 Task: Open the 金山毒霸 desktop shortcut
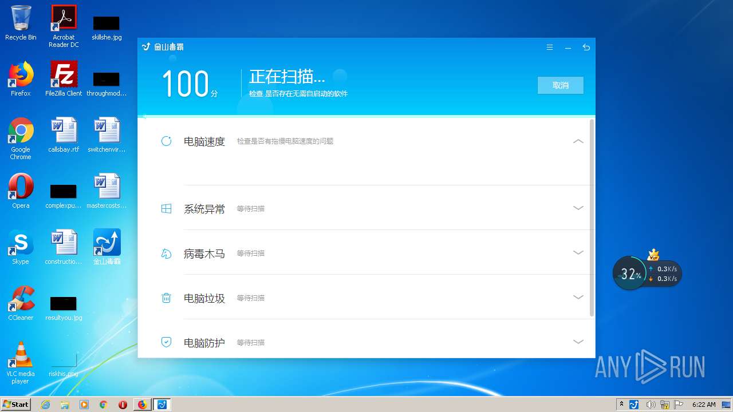coord(107,247)
